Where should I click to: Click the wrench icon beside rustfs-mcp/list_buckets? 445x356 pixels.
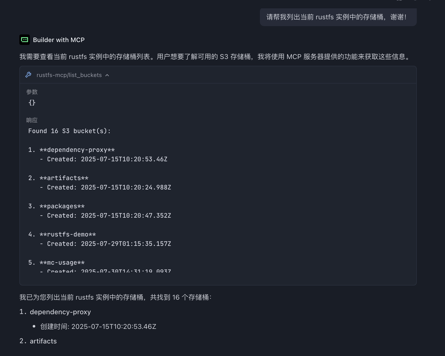click(29, 75)
